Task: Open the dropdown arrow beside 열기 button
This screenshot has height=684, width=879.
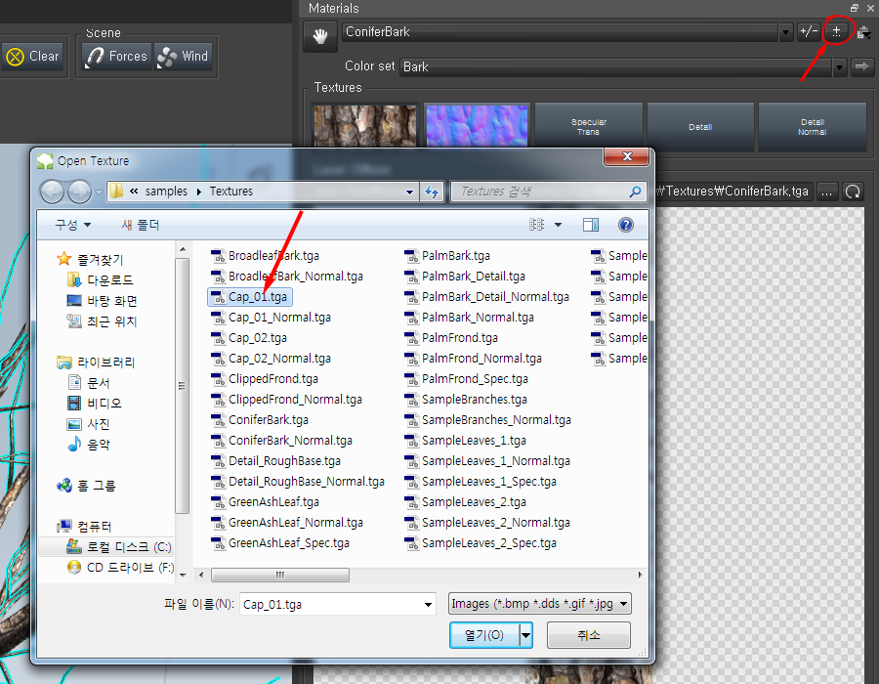Action: (525, 635)
